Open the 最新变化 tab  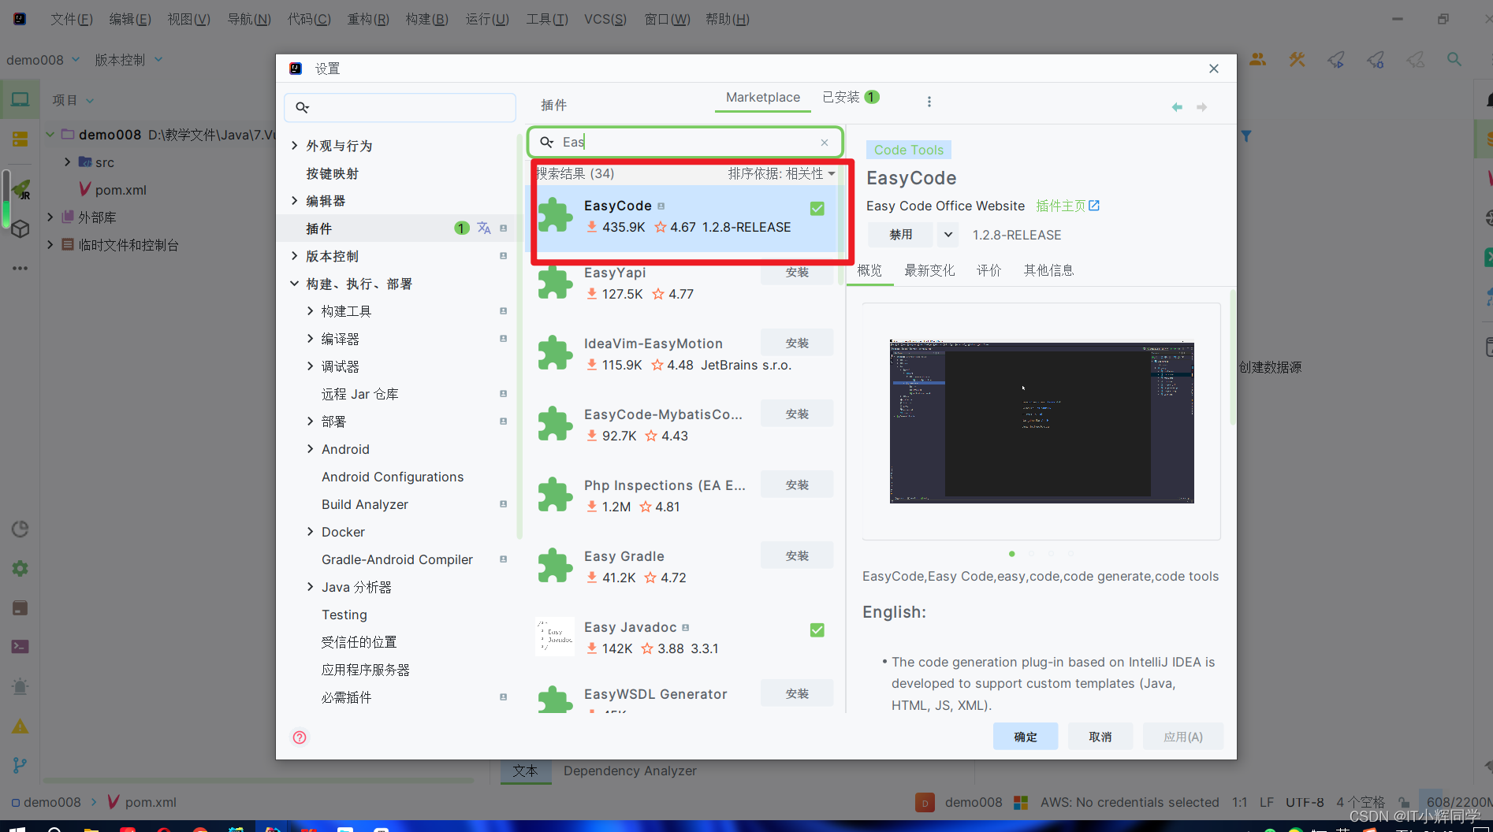pos(929,270)
